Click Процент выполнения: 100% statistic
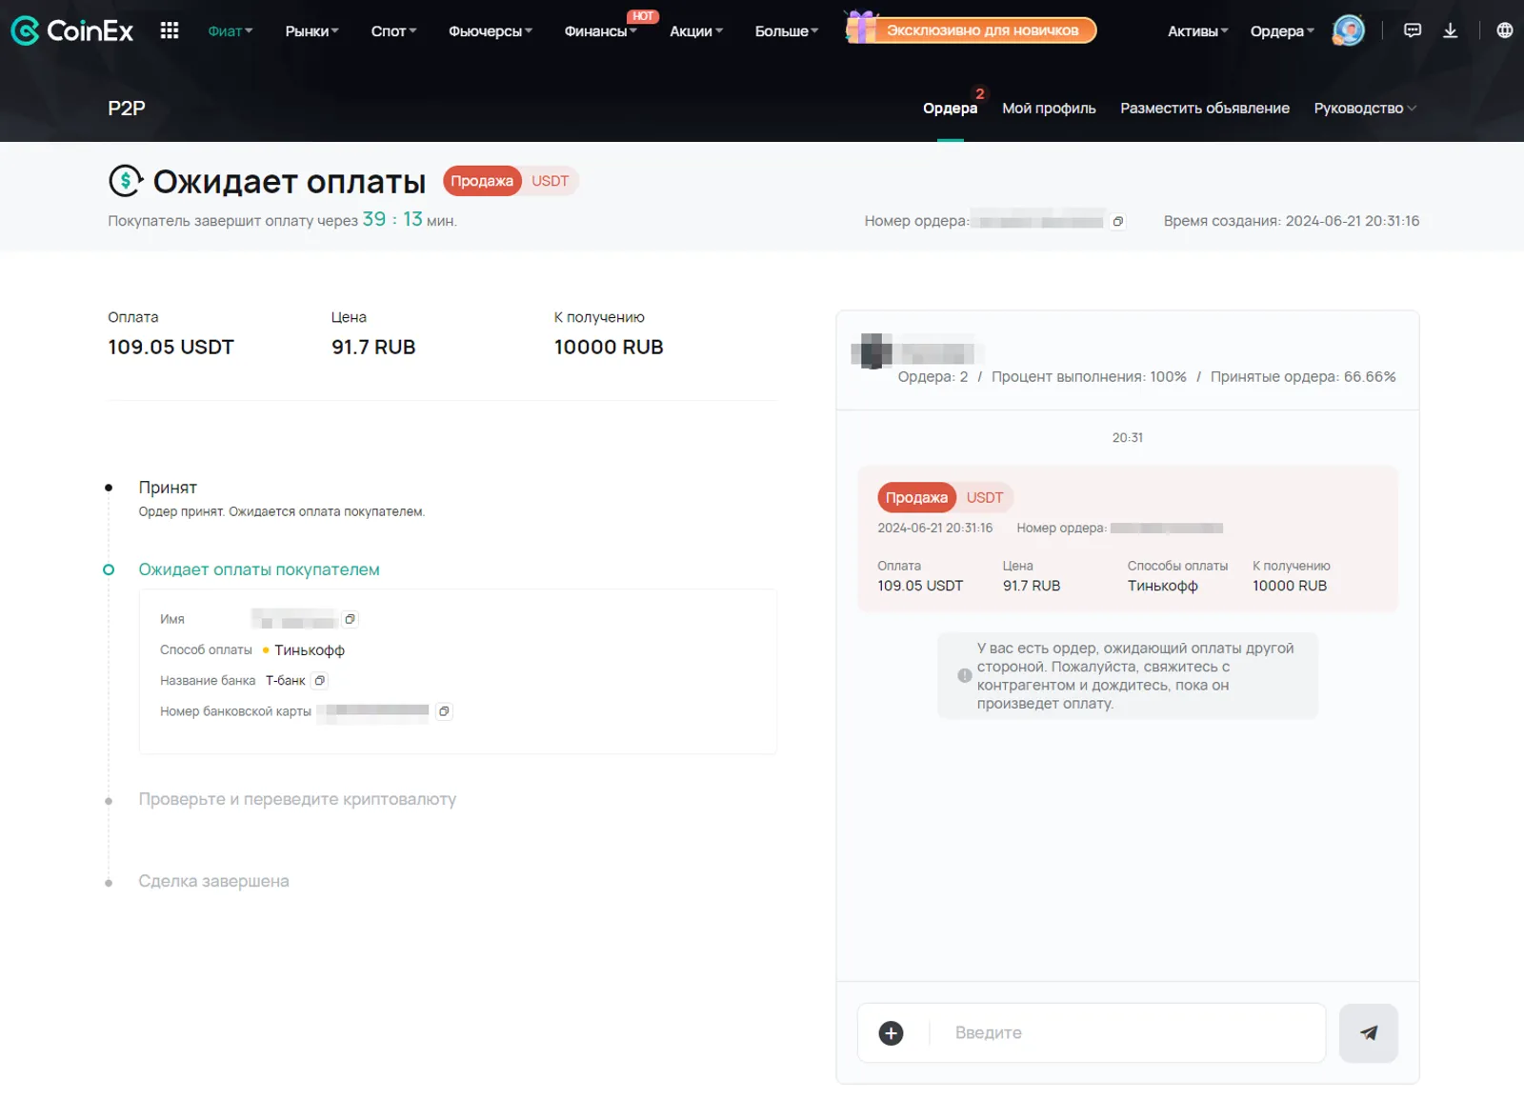 (x=1089, y=377)
